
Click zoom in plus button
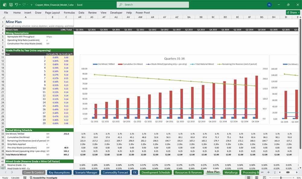click(x=294, y=177)
